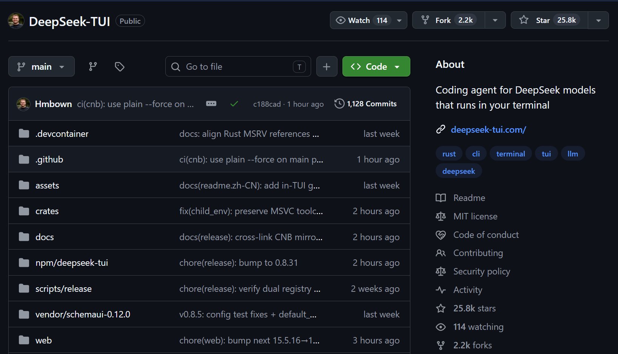Click the add file plus button
Screen dimensions: 618x354
coord(327,67)
